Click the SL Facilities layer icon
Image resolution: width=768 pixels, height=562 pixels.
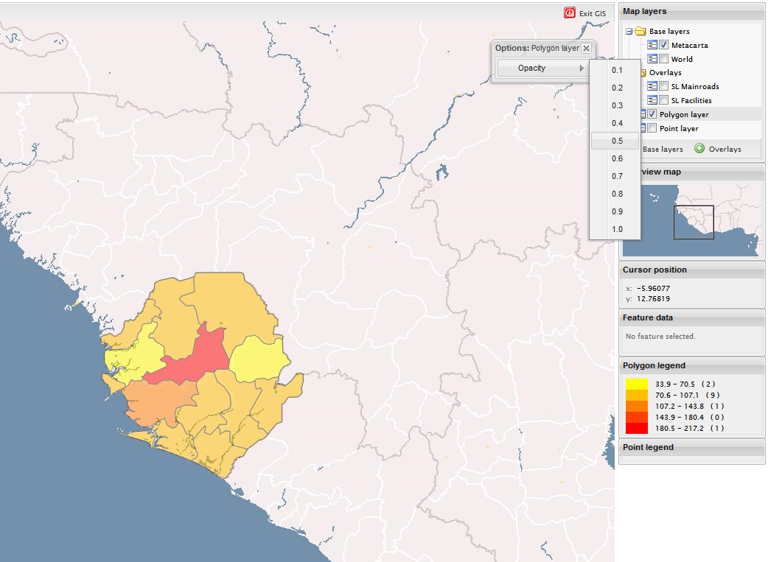652,100
